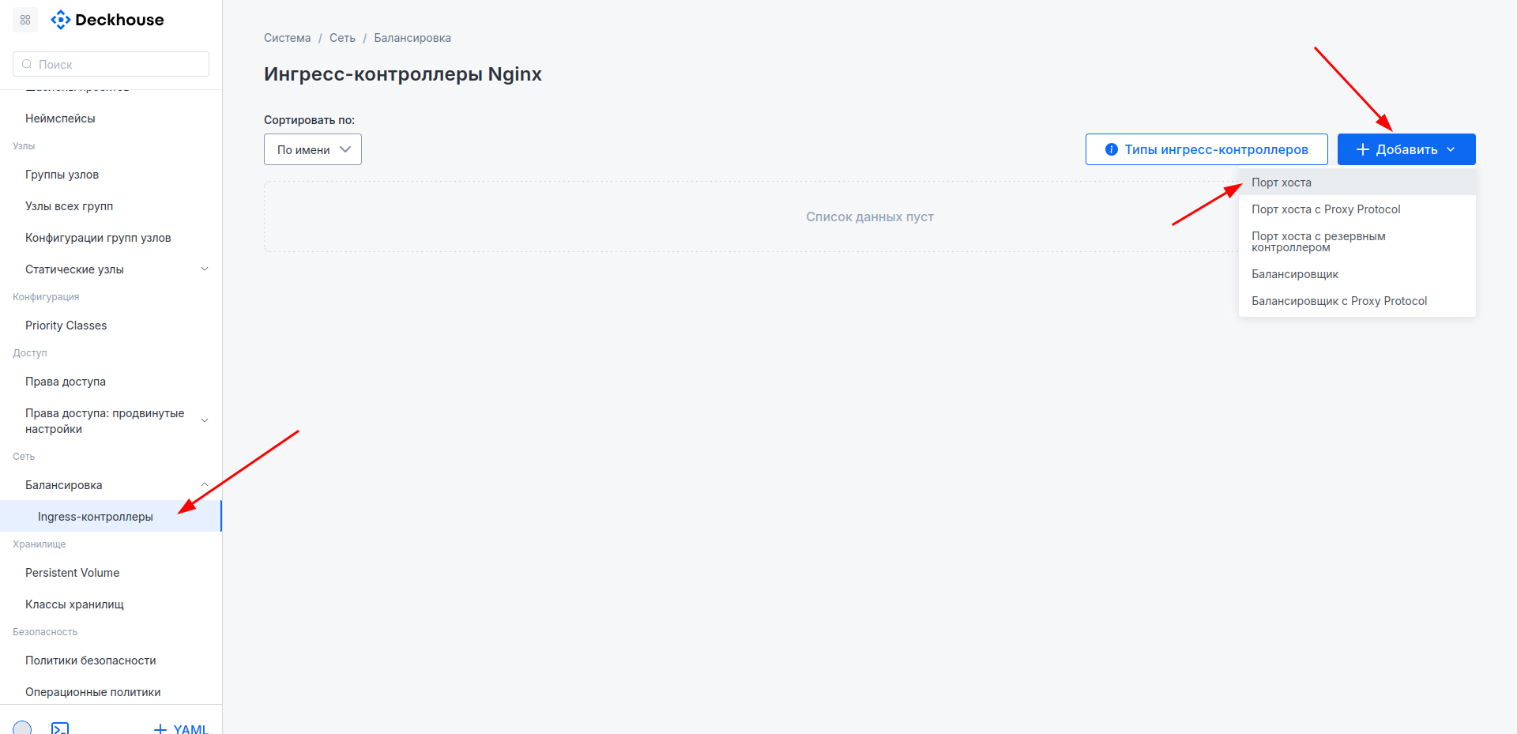Select 'Балансировщик с Proxy Protocol' option
This screenshot has height=734, width=1517.
tap(1338, 301)
